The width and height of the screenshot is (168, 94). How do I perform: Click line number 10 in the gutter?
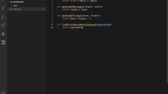coord(52,25)
